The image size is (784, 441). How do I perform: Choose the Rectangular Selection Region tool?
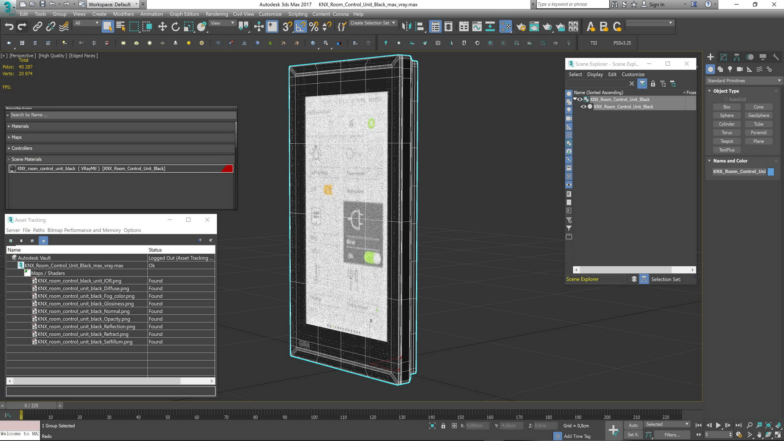click(x=134, y=27)
